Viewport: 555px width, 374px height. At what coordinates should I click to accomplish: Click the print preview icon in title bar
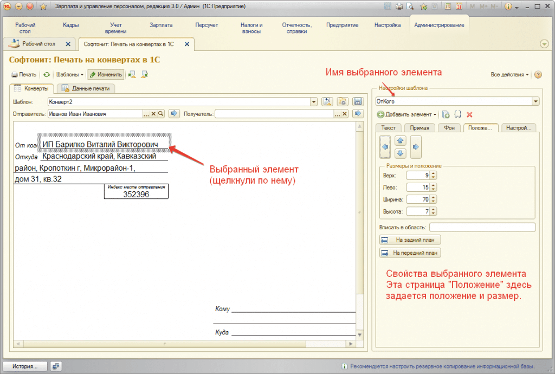click(x=410, y=7)
